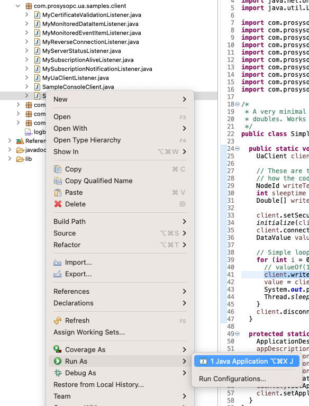Screen dimensions: 309x406
Task: Select MySubscriptionAliveListener.java in the tree
Action: pos(88,60)
